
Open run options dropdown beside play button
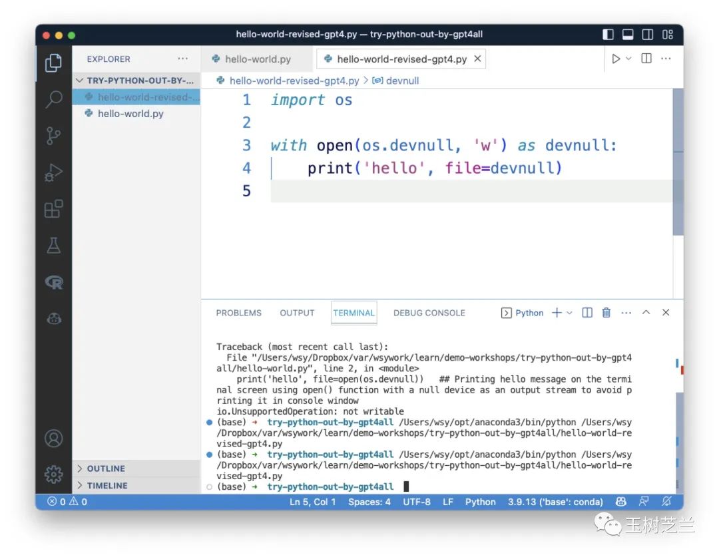(x=628, y=59)
